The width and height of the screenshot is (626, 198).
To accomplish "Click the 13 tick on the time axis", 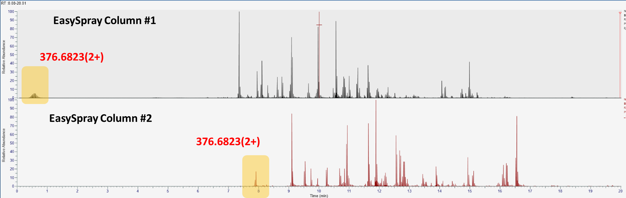I will pos(409,191).
